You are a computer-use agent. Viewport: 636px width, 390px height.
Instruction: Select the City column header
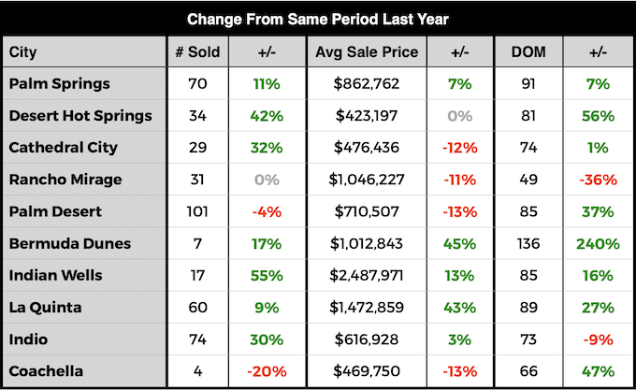click(23, 51)
